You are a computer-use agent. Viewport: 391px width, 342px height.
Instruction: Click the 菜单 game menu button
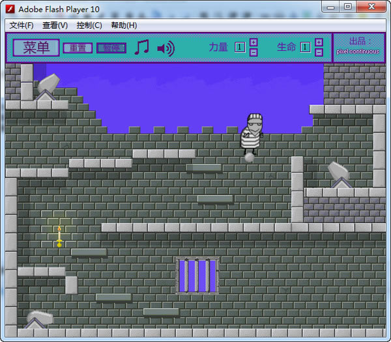[x=36, y=47]
